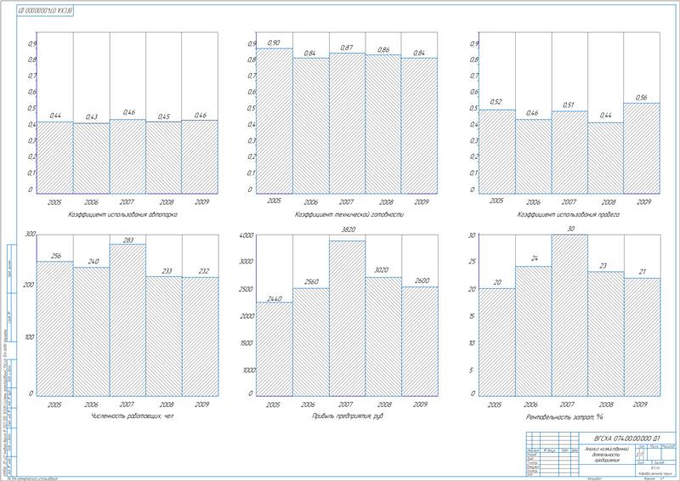Screen dimensions: 680x481
Task: Click the bar value label "3020"
Action: coord(381,269)
